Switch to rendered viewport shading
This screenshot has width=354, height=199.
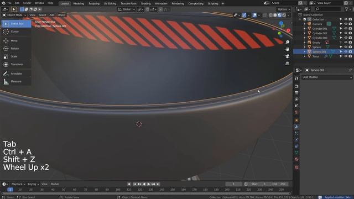(x=284, y=15)
